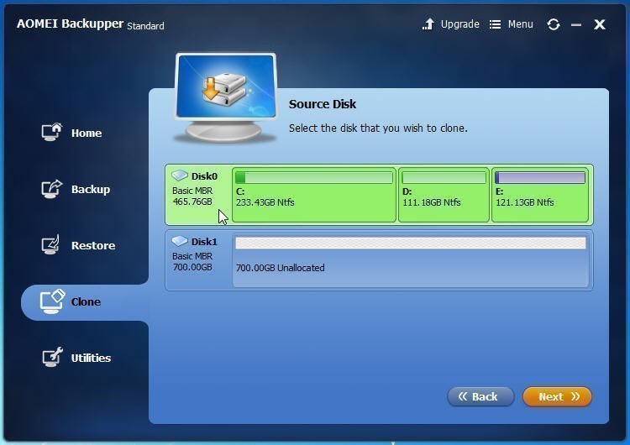Click the Disk0 drive icon
630x445 pixels.
point(180,175)
